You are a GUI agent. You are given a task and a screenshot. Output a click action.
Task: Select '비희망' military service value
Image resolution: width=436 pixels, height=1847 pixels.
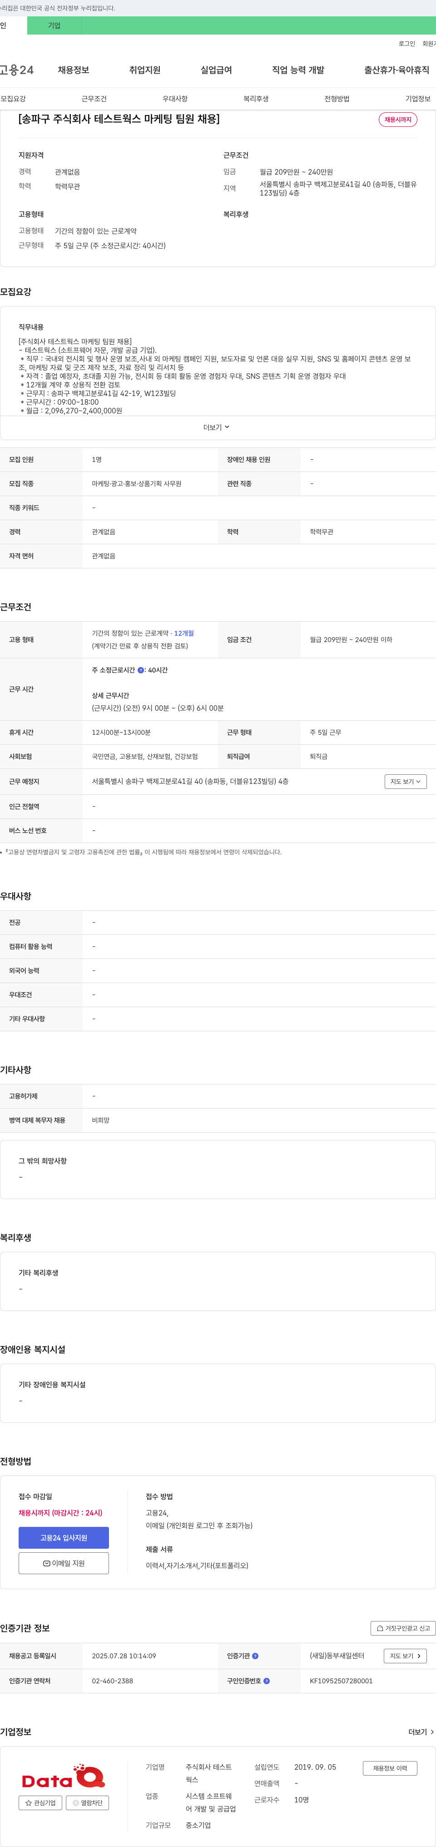(100, 1121)
